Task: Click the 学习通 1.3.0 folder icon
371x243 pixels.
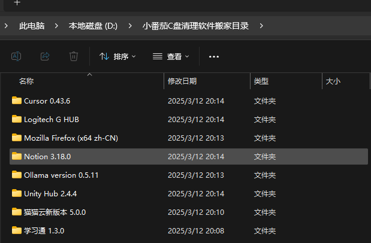Action: point(17,230)
